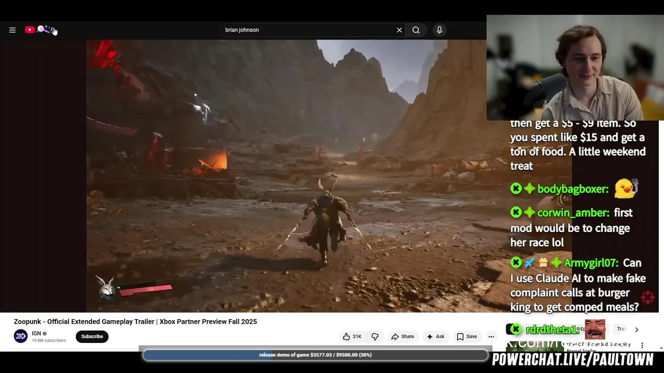Click the 19.8M subscribers text
This screenshot has height=373, width=664.
click(x=49, y=341)
